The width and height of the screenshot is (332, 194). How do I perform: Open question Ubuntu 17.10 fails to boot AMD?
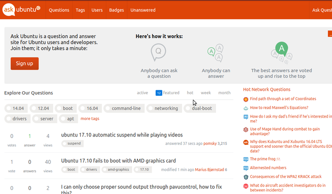[118, 161]
